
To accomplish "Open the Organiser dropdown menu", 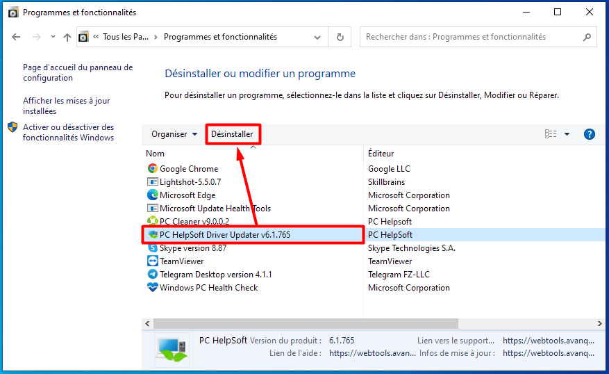I will (x=174, y=134).
